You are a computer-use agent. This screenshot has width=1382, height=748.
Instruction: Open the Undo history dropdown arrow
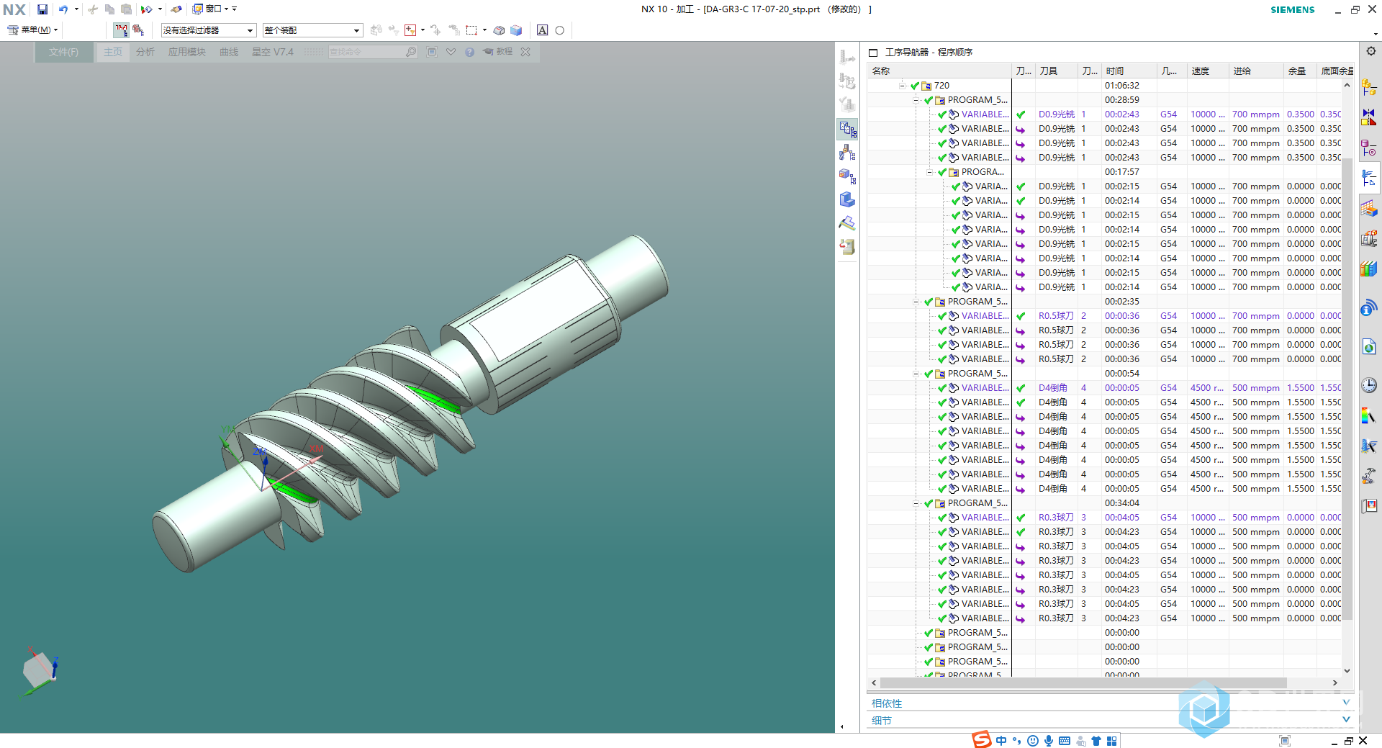click(x=76, y=9)
